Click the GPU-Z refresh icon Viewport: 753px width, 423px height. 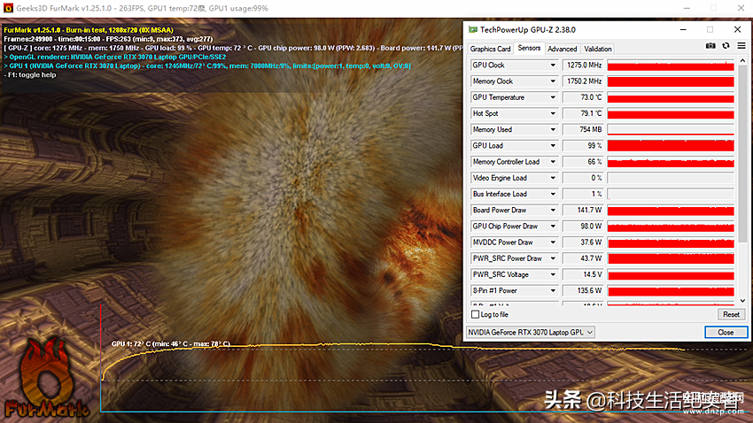[x=726, y=45]
